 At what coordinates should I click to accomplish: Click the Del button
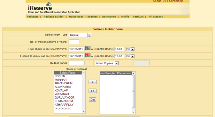point(93,100)
